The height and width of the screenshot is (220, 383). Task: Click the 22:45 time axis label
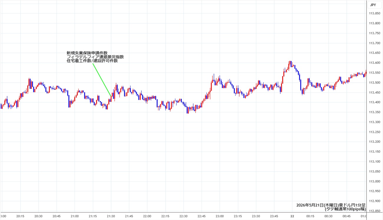[x=202, y=216]
